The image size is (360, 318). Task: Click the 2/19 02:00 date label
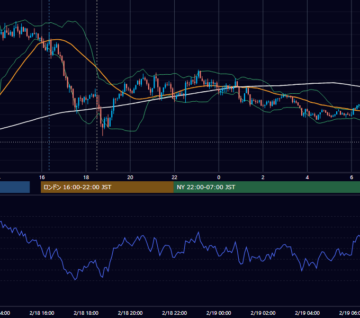263,313
